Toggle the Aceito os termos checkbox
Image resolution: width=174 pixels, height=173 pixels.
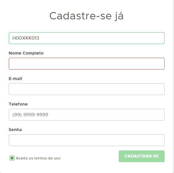12,158
